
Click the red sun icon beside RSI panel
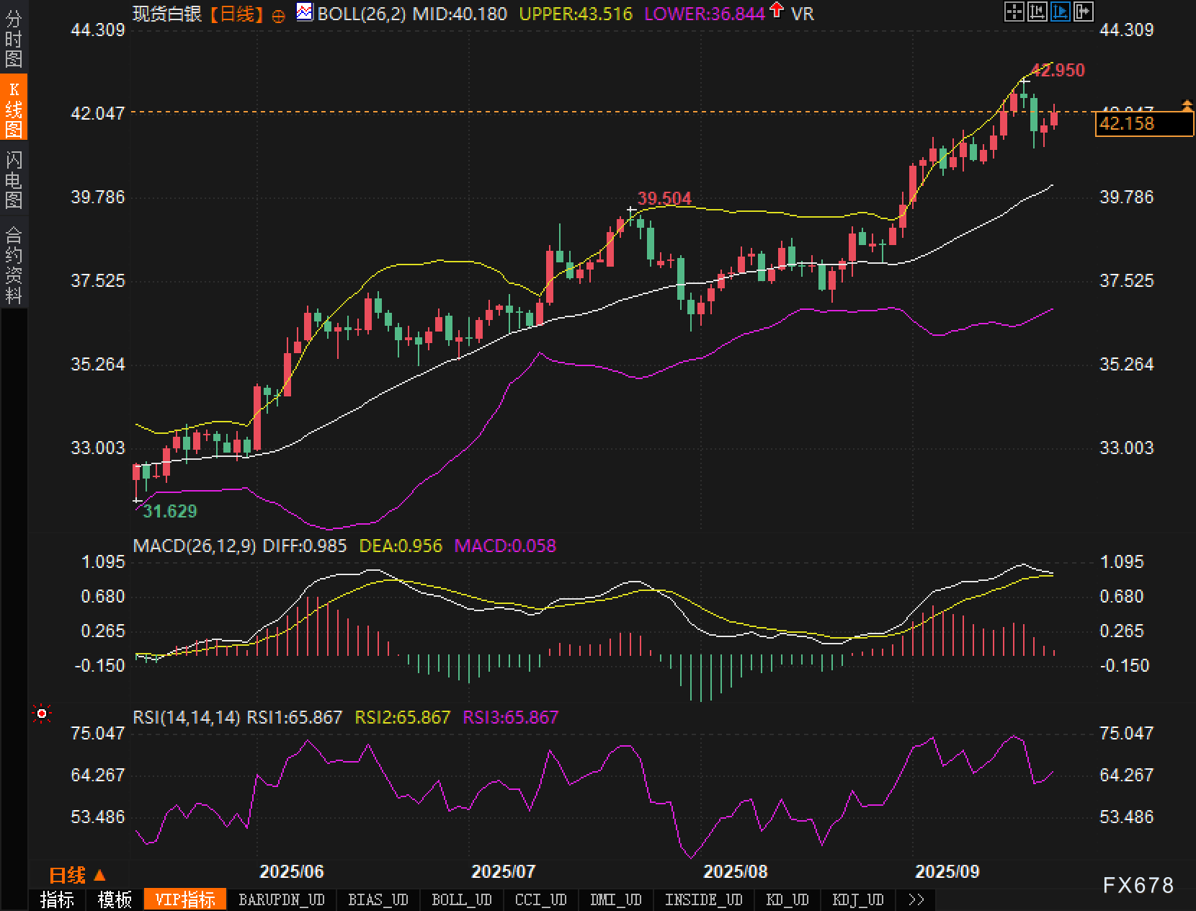42,714
